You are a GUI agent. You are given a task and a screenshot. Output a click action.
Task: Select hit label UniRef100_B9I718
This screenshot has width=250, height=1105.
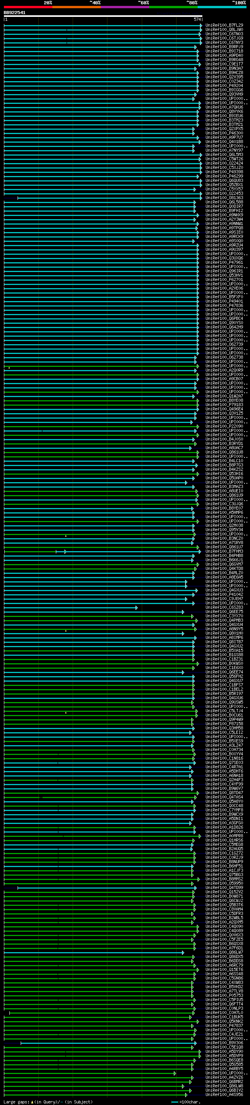click(224, 51)
